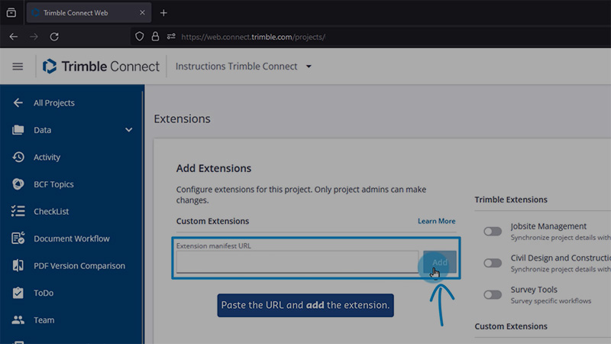The width and height of the screenshot is (611, 344).
Task: Click the BCF Topics icon
Action: click(x=18, y=184)
